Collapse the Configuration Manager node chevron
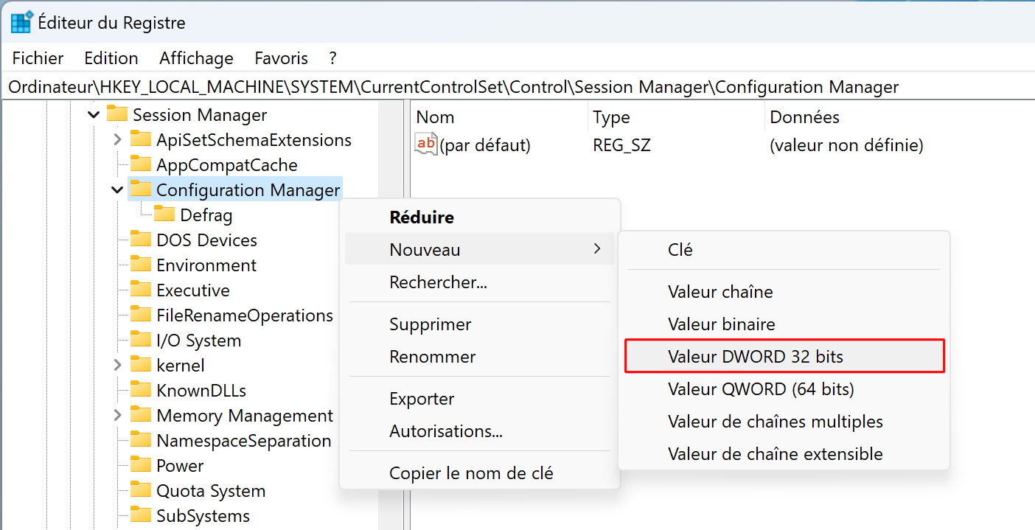The height and width of the screenshot is (530, 1035). (117, 190)
